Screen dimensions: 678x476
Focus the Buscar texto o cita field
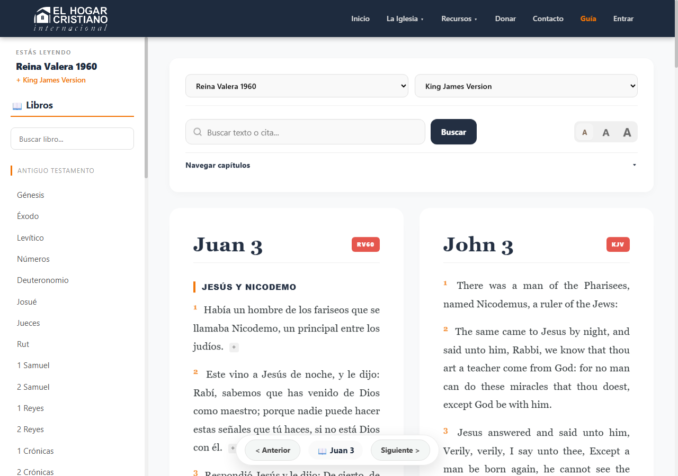pyautogui.click(x=305, y=132)
